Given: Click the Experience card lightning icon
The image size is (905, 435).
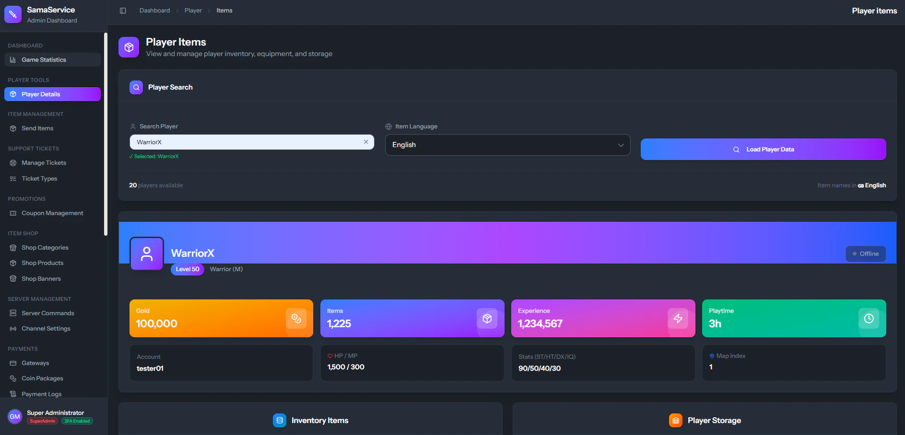Looking at the screenshot, I should click(x=678, y=319).
